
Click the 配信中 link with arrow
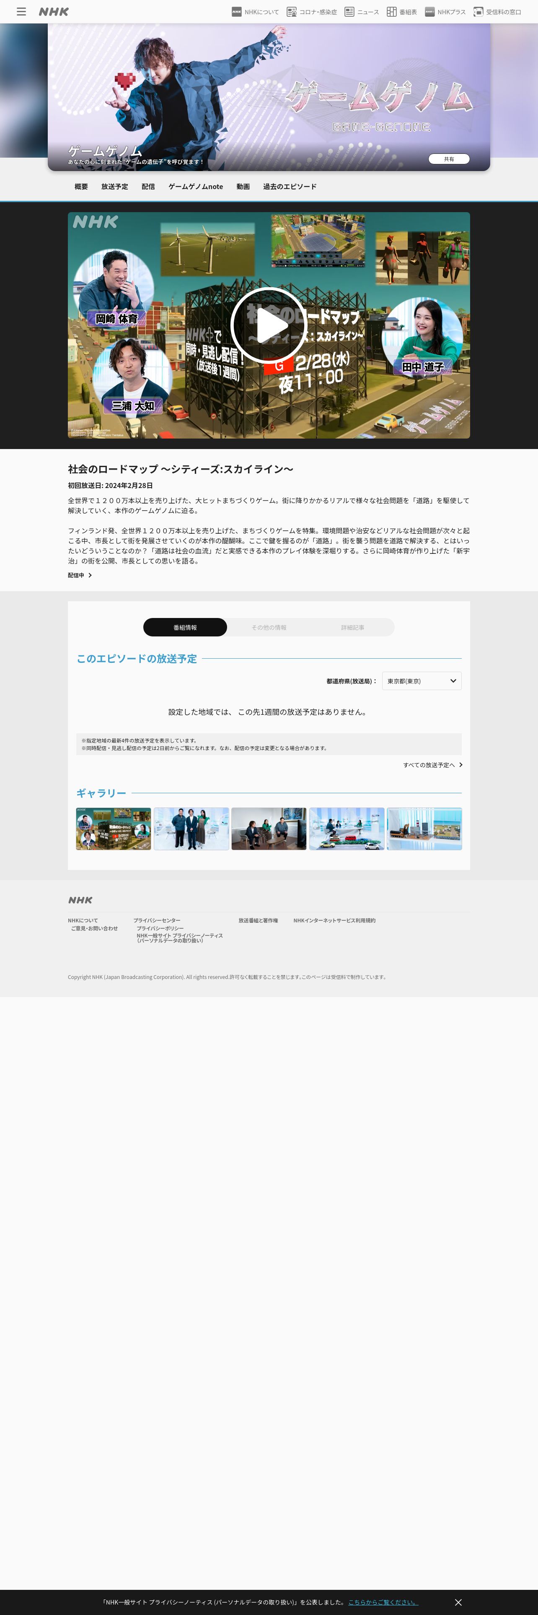(80, 575)
